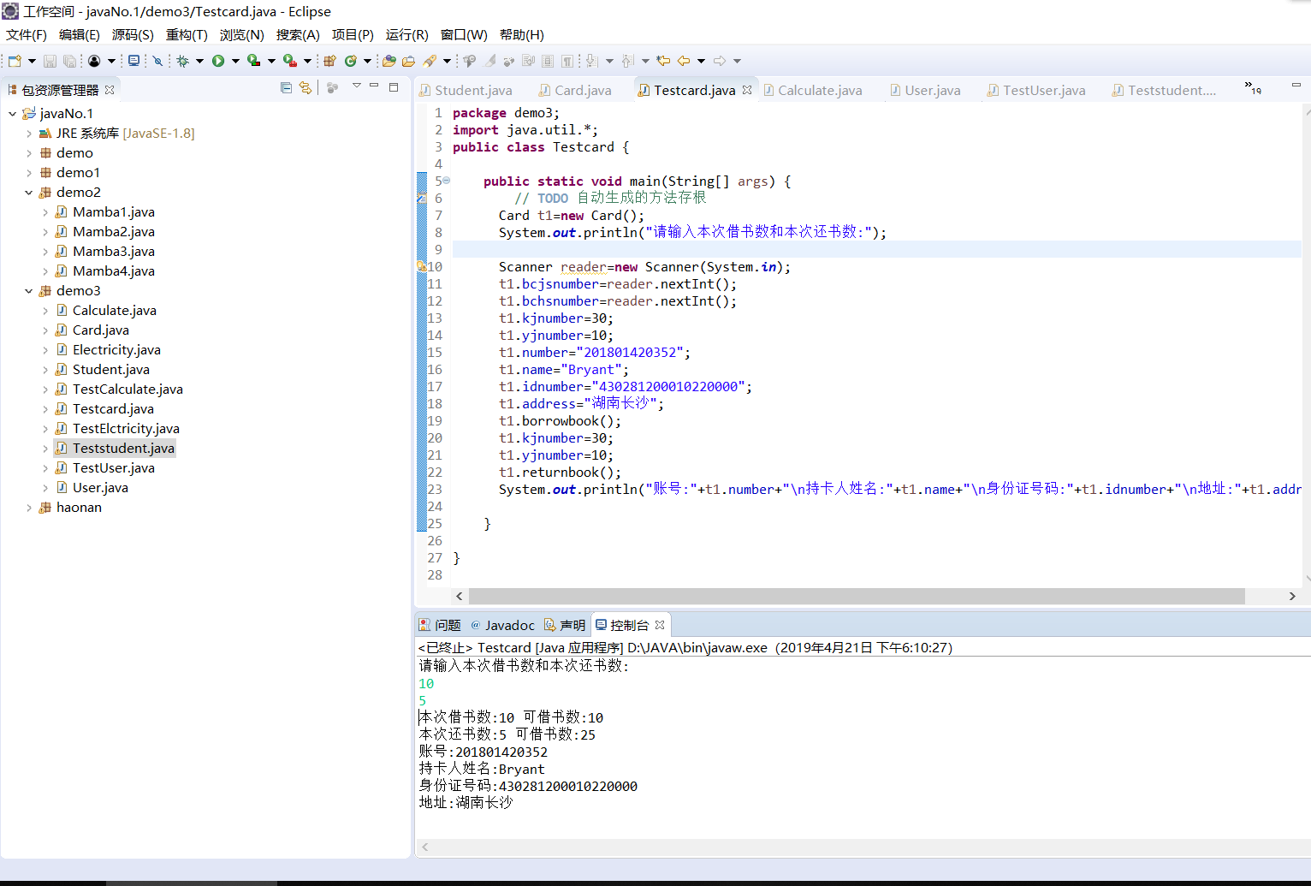Image resolution: width=1311 pixels, height=886 pixels.
Task: Click the Run (green play) toolbar icon
Action: (x=218, y=61)
